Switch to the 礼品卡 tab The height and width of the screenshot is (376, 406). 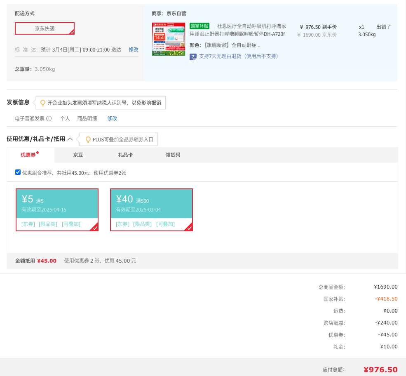125,155
